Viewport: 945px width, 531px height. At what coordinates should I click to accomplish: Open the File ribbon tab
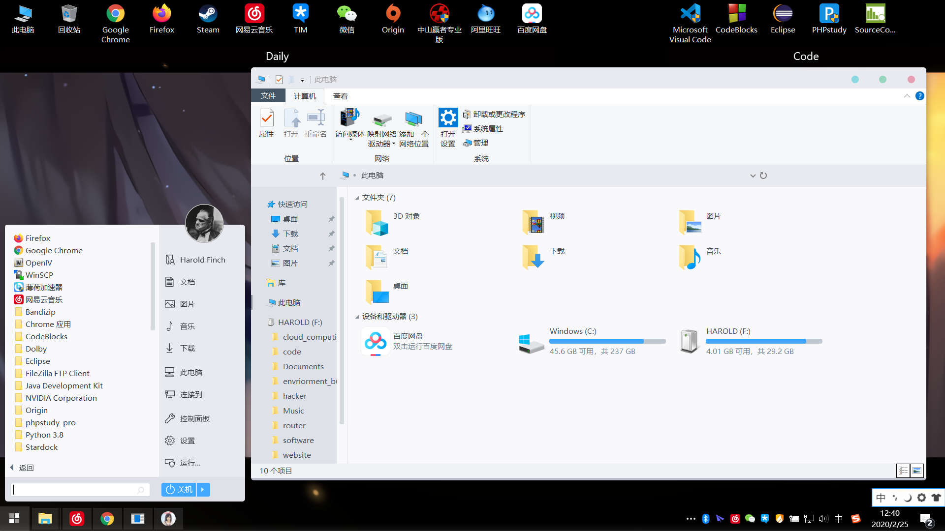(268, 96)
